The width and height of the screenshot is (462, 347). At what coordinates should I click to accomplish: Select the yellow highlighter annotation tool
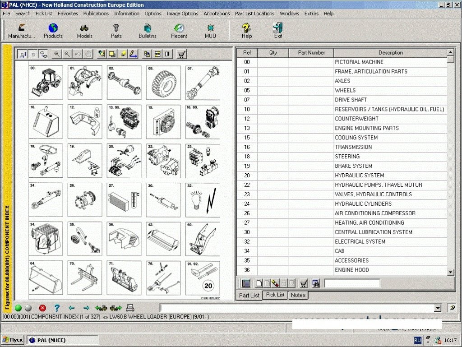pos(123,54)
